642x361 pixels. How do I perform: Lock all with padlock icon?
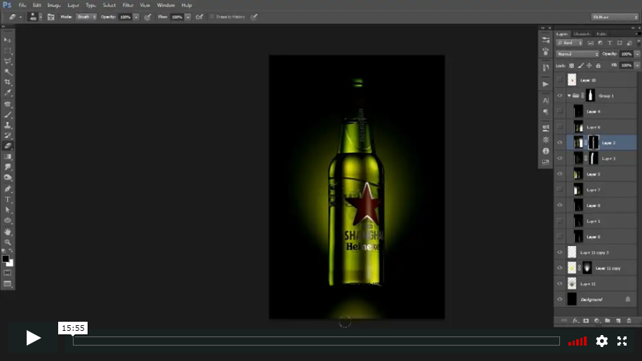pyautogui.click(x=598, y=65)
